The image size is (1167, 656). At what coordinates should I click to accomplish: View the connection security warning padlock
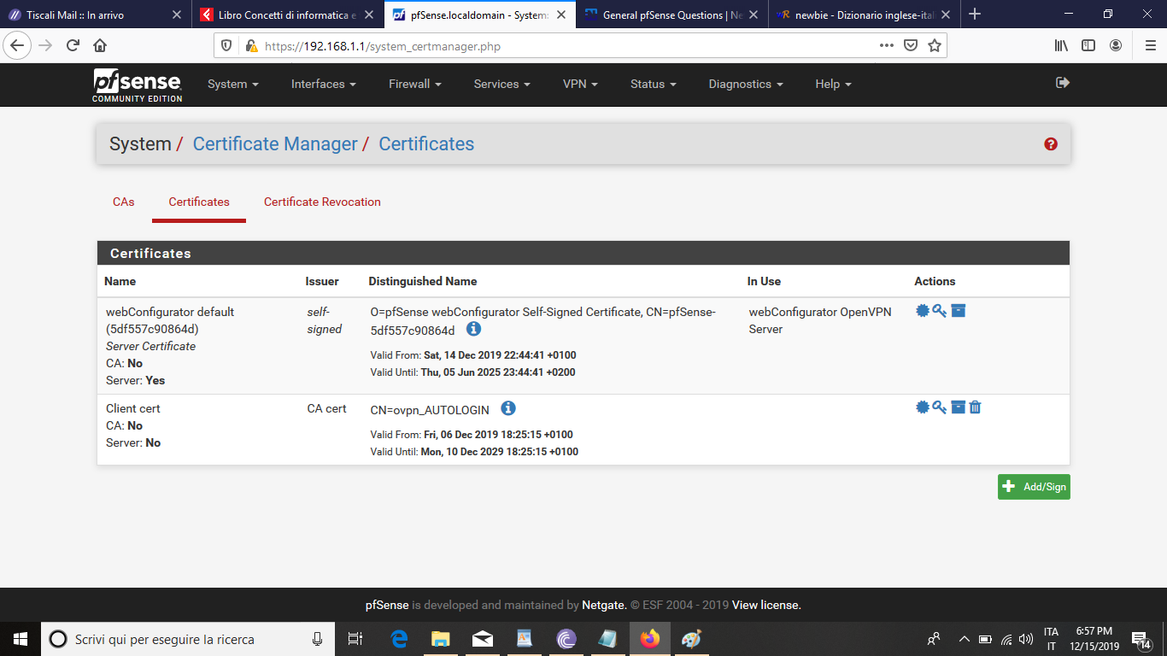point(251,46)
